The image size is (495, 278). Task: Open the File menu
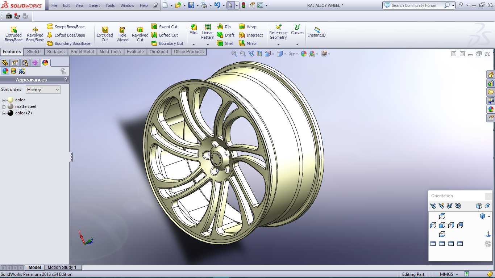coord(54,5)
